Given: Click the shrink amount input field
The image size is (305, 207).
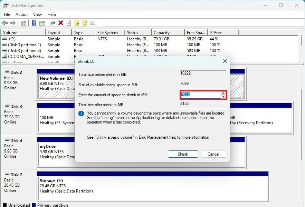Looking at the screenshot, I should (201, 95).
